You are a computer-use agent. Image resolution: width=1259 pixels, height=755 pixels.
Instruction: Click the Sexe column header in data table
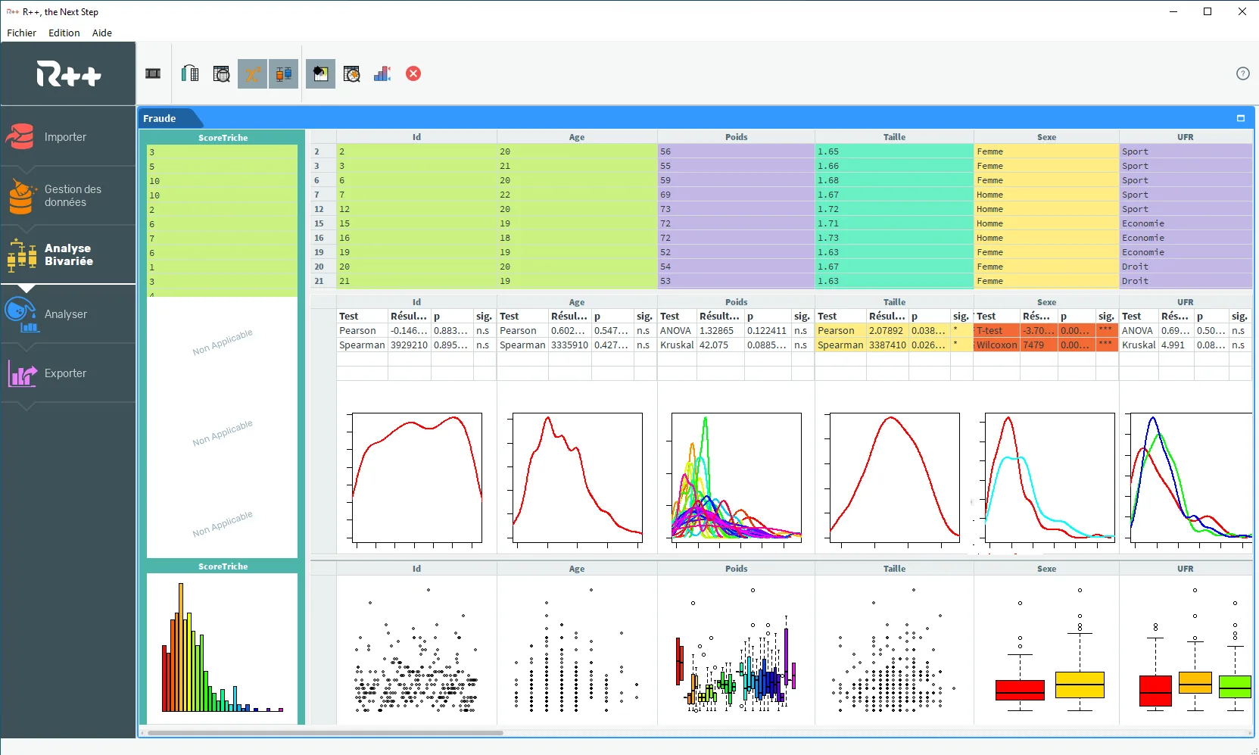pos(1046,137)
